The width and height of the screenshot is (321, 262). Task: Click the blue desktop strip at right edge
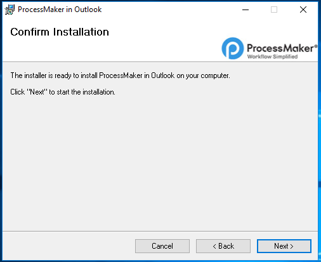point(320,131)
